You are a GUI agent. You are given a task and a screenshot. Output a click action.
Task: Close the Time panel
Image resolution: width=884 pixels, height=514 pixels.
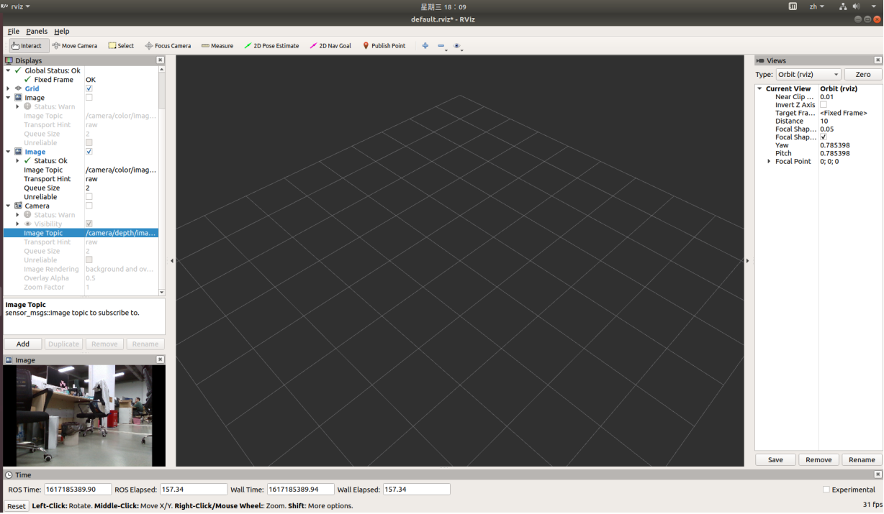(878, 475)
